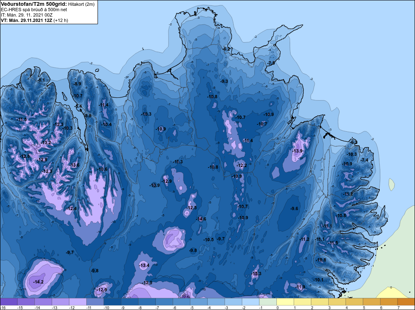Click the title 'Veðurstofan/T2m 500grid:' in the header
This screenshot has width=415, height=310.
[x=34, y=4]
